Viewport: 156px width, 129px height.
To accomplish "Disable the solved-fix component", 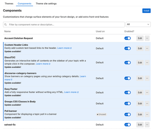I will click(x=127, y=125).
